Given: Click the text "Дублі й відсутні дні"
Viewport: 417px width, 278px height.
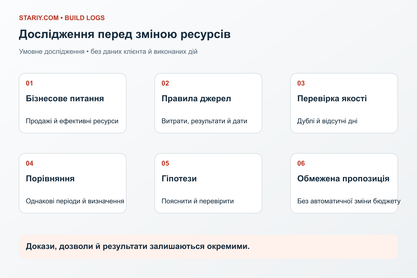Looking at the screenshot, I should click(327, 121).
